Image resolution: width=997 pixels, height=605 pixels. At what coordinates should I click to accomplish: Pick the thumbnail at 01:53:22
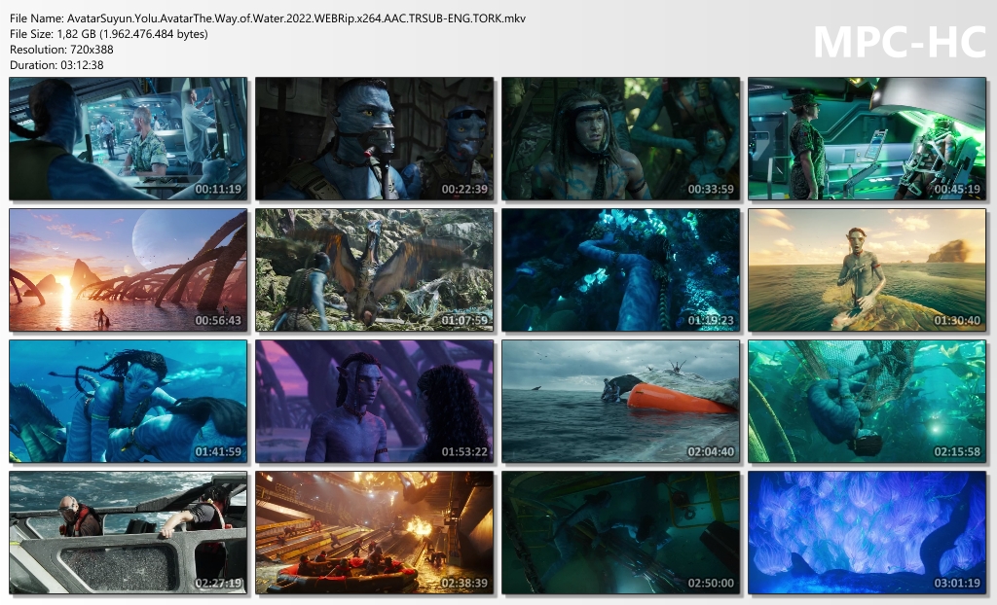pyautogui.click(x=375, y=401)
